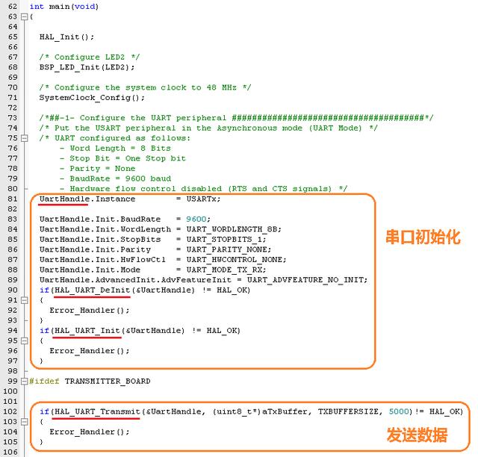Click 'UART_PARITY_NONE' value
This screenshot has height=457, width=478.
(227, 249)
